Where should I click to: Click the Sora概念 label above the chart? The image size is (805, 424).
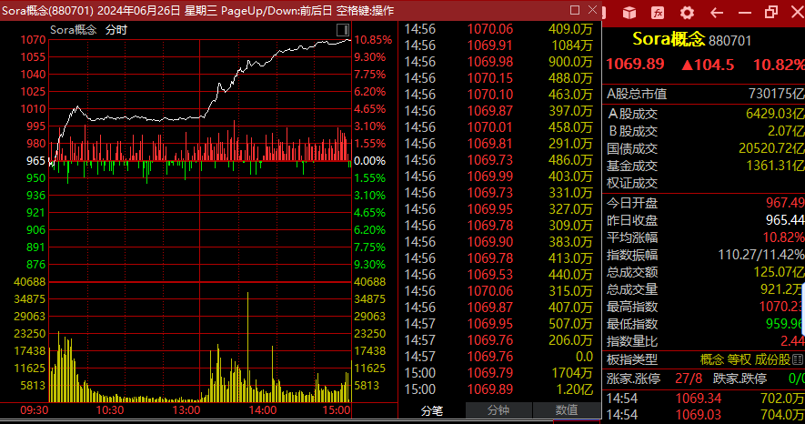[x=73, y=29]
